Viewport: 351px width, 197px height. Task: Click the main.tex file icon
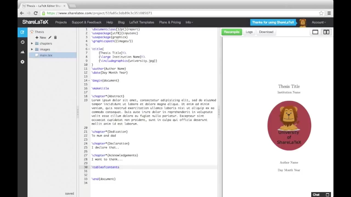click(x=37, y=55)
